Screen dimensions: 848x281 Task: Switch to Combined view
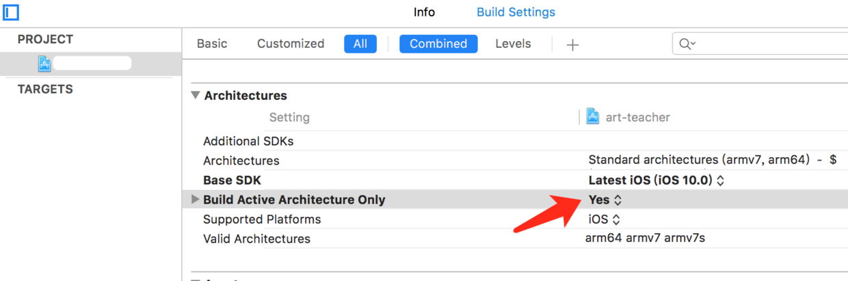pyautogui.click(x=438, y=44)
